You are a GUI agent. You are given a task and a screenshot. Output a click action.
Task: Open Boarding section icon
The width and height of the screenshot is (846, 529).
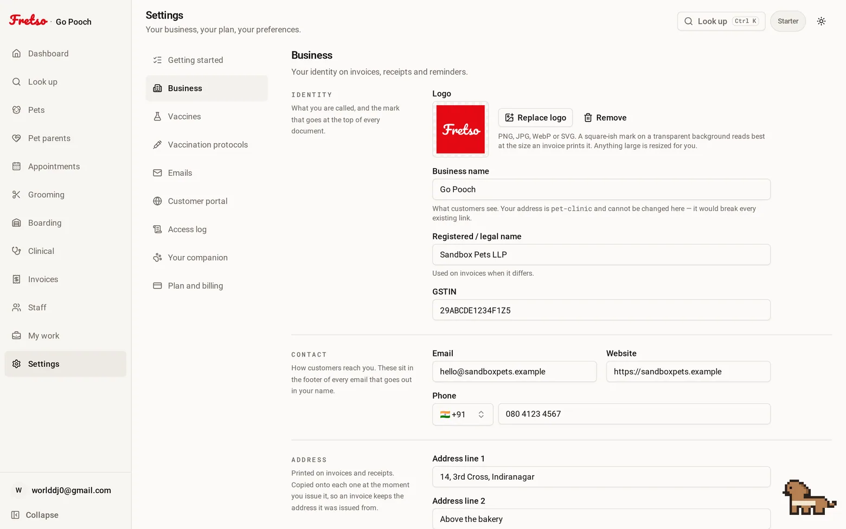[16, 223]
